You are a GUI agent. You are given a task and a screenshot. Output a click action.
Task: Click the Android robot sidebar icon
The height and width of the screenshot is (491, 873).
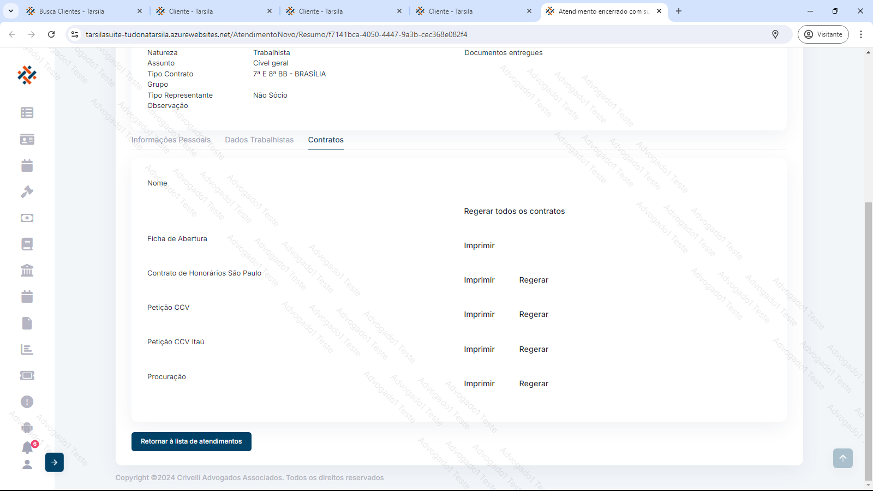click(x=27, y=428)
